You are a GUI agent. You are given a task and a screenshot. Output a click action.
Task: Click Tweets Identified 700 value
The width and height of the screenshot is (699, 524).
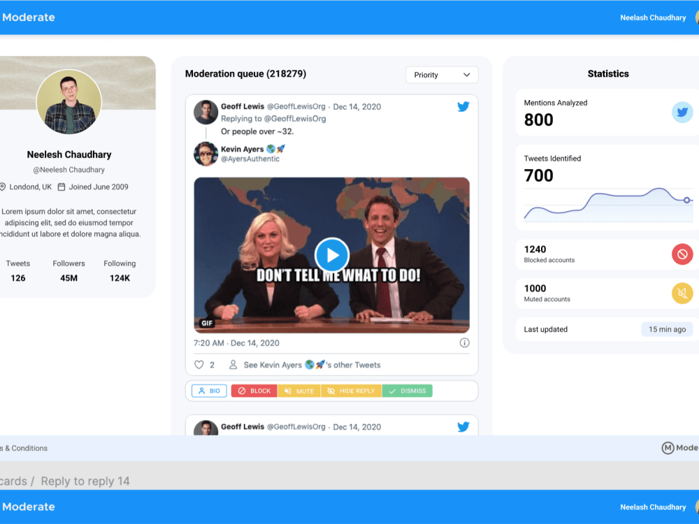[x=538, y=175]
